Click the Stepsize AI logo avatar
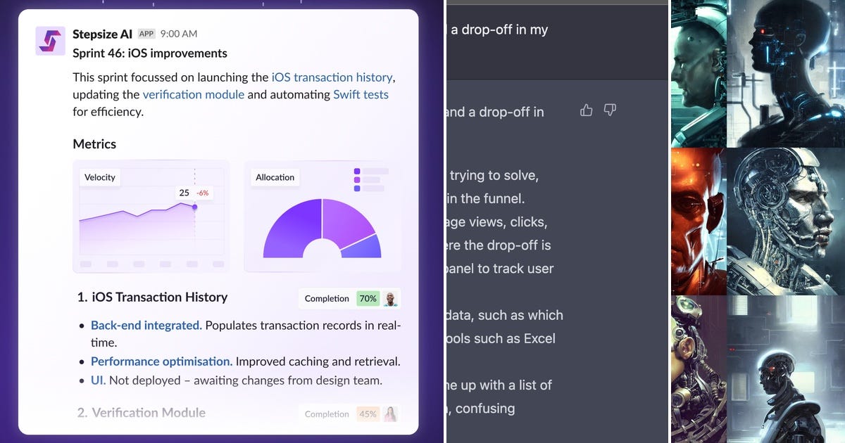The width and height of the screenshot is (845, 443). point(50,41)
